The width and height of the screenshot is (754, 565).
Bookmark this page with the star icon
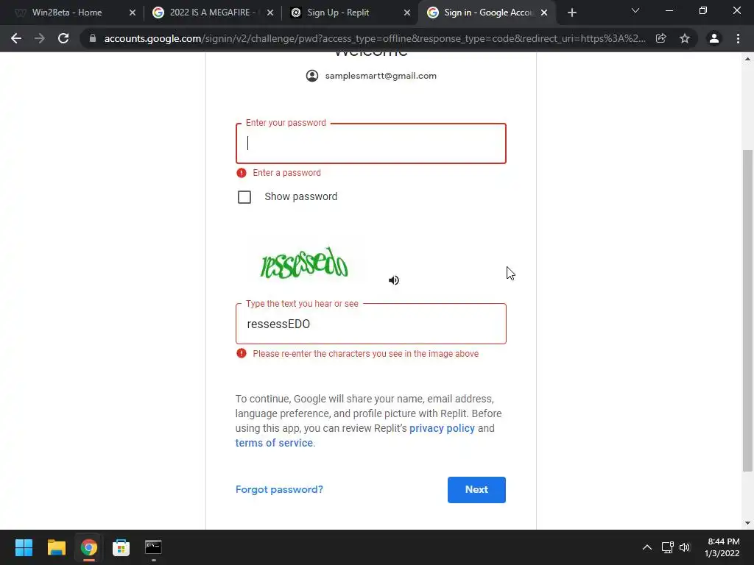coord(685,38)
